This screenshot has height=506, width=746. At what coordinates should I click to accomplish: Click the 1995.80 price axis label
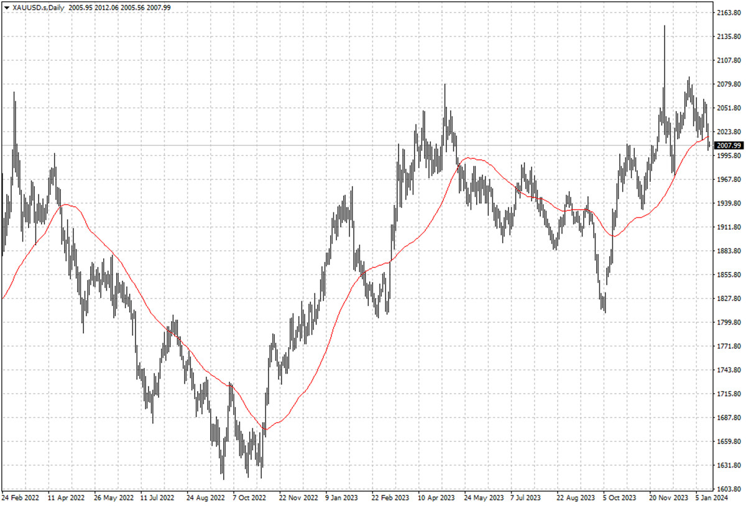[x=728, y=156]
